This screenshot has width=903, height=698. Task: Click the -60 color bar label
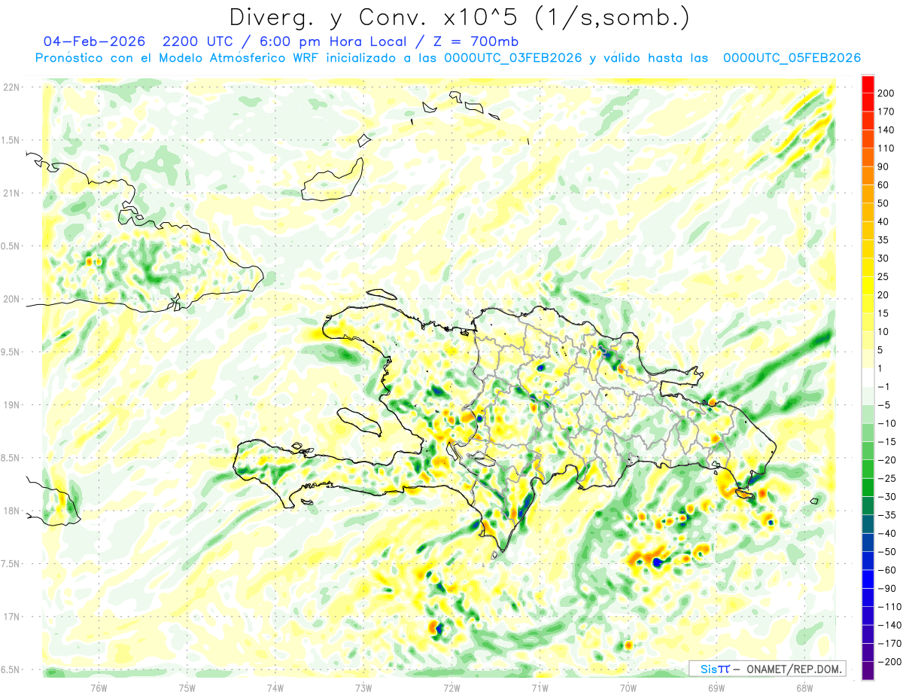tap(886, 570)
